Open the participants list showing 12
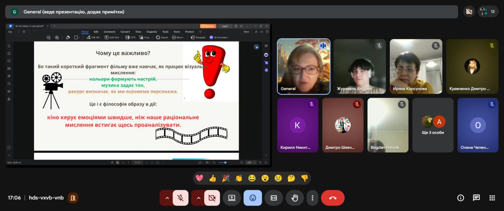The width and height of the screenshot is (504, 211). 488,11
